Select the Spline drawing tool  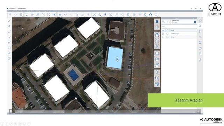(x=9, y=42)
